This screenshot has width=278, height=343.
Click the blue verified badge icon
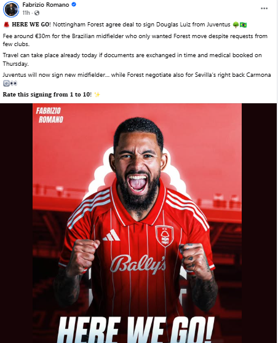[74, 4]
